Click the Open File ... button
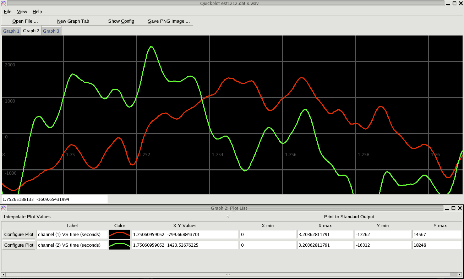 coord(25,21)
